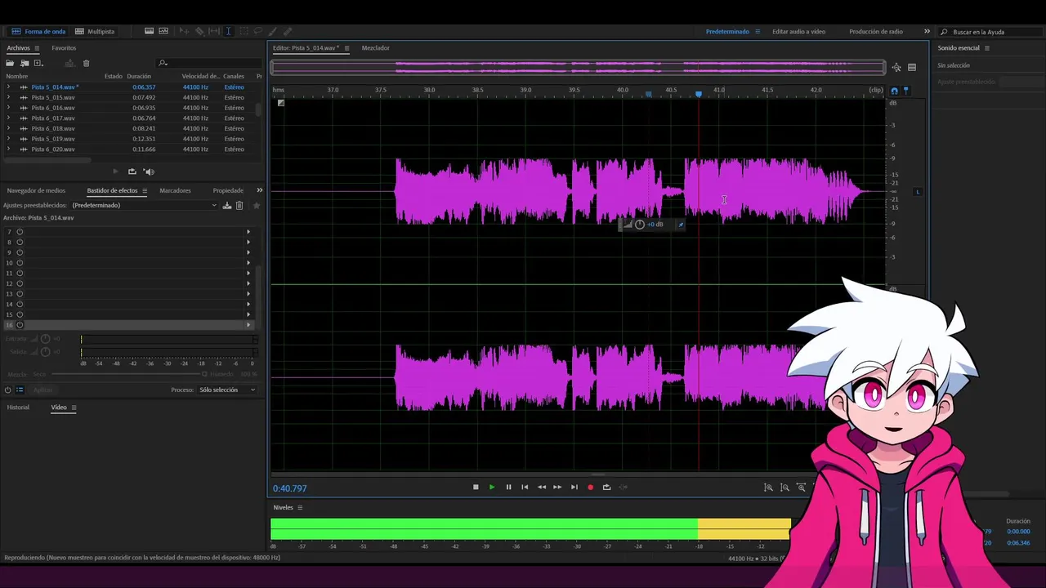Click the file search field in Archivos
Image resolution: width=1046 pixels, height=588 pixels.
point(208,63)
